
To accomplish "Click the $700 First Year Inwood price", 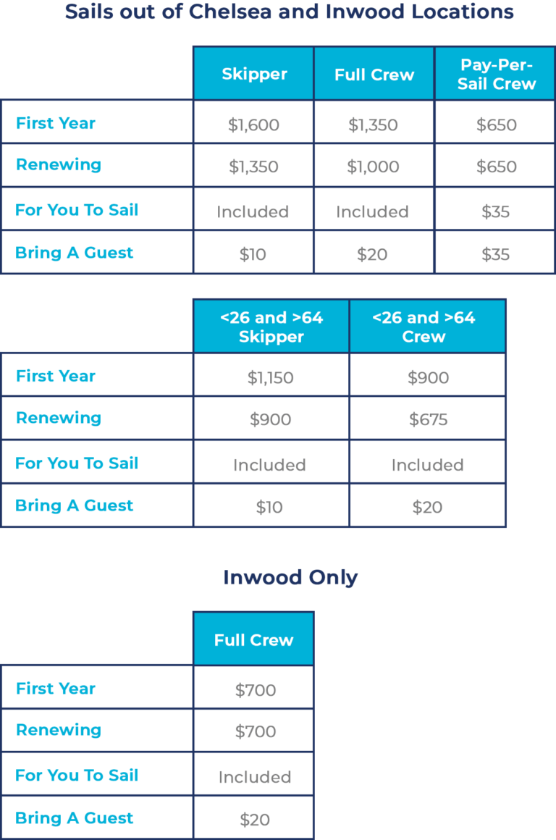I will tap(256, 689).
